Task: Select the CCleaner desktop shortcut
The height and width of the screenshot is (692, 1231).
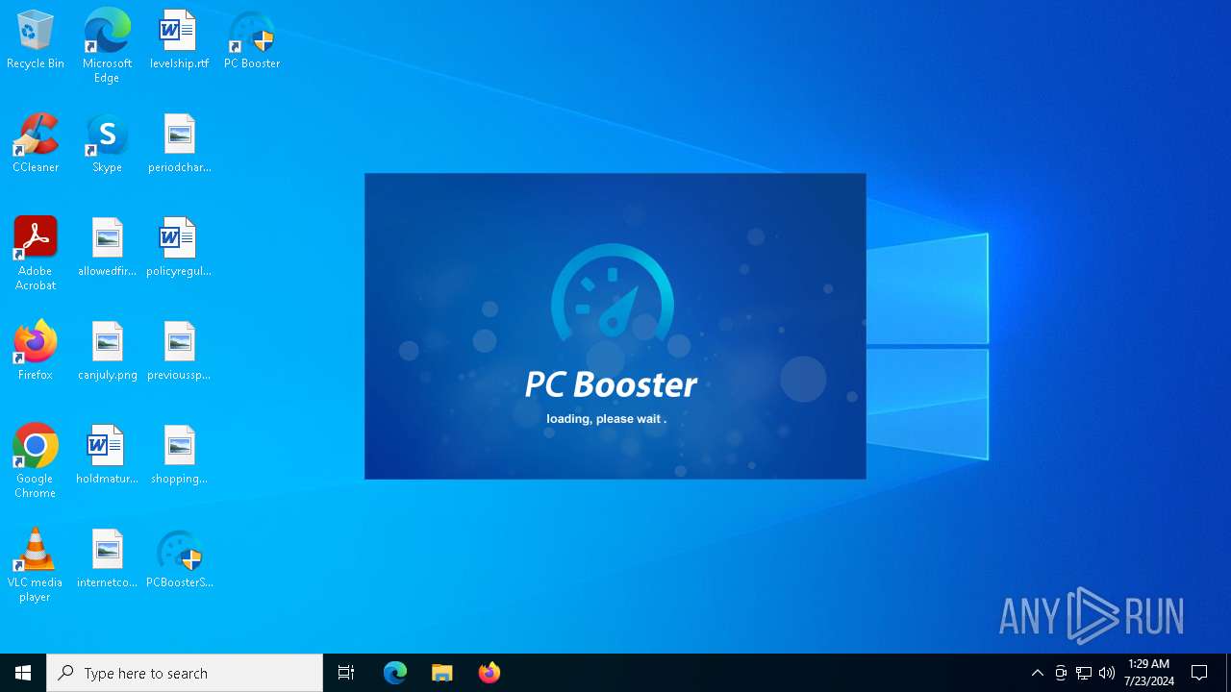Action: click(36, 144)
